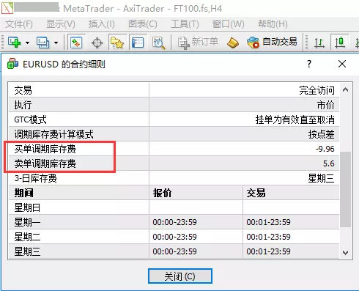Click the 市价 value

click(325, 105)
